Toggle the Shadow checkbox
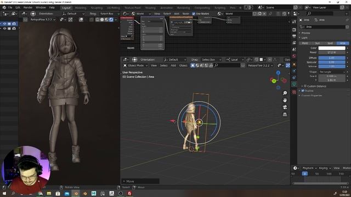Screen dimensions: 351x197 pyautogui.click(x=303, y=91)
